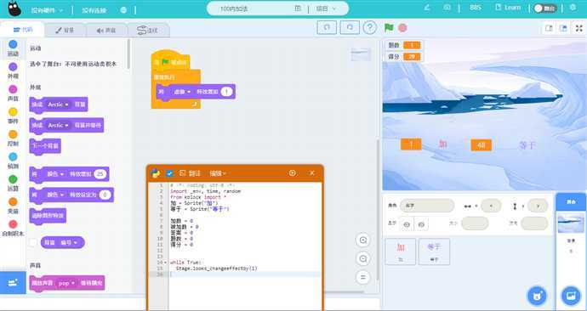The image size is (587, 311).
Task: Click the help question mark button
Action: tap(370, 28)
